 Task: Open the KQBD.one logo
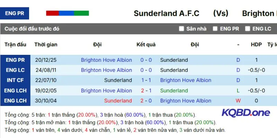point(245,113)
